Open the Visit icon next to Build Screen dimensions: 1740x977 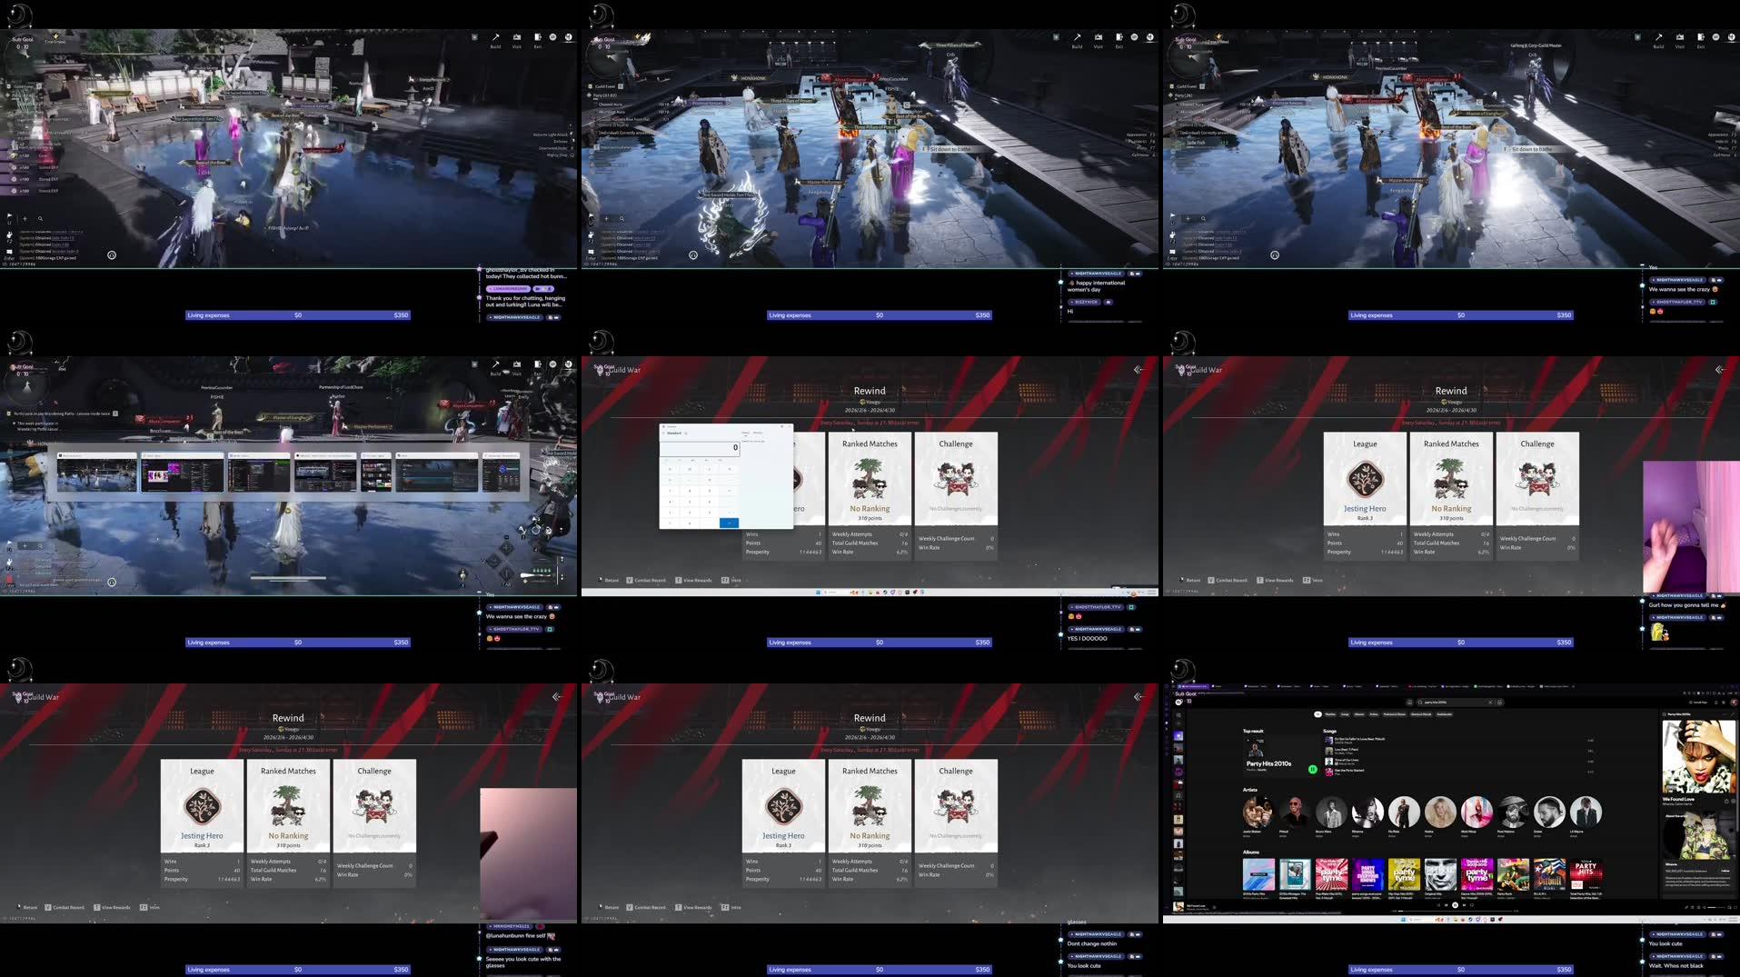coord(516,37)
